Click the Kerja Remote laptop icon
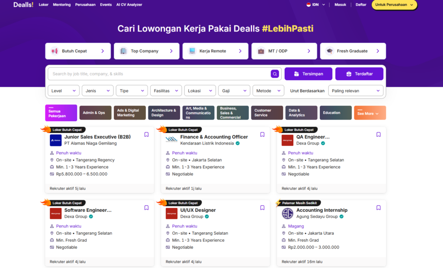 pos(192,51)
